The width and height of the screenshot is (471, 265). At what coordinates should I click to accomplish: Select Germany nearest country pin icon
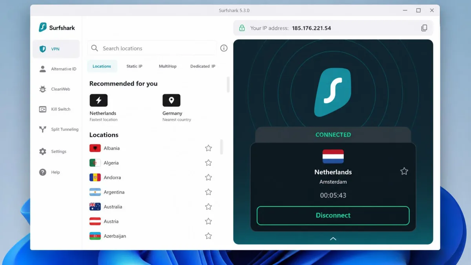click(172, 100)
